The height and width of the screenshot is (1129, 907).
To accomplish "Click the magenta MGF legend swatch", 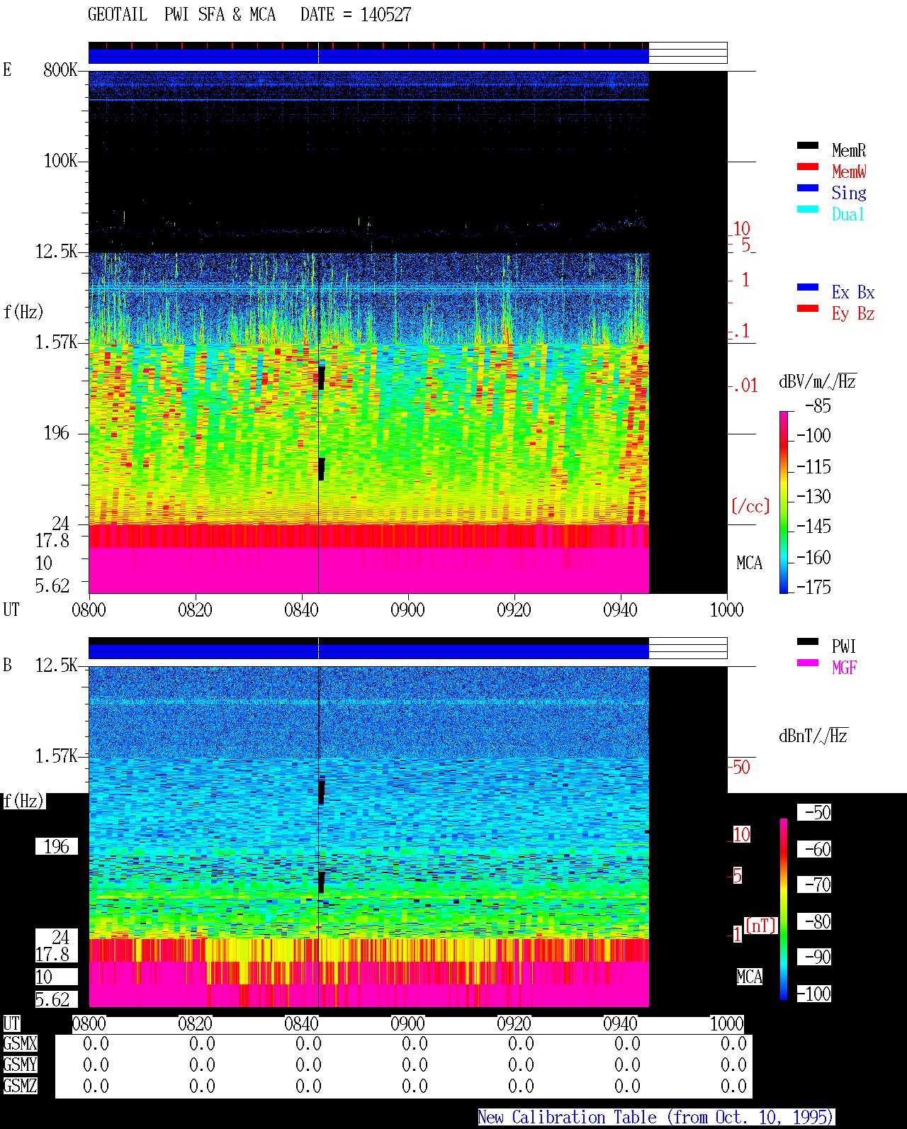I will 808,663.
